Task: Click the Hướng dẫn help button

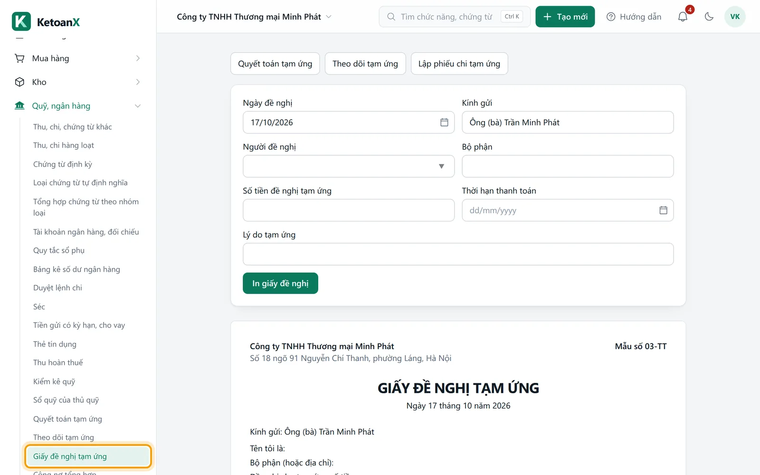Action: pyautogui.click(x=634, y=17)
